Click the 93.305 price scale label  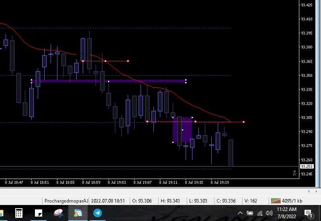307,117
